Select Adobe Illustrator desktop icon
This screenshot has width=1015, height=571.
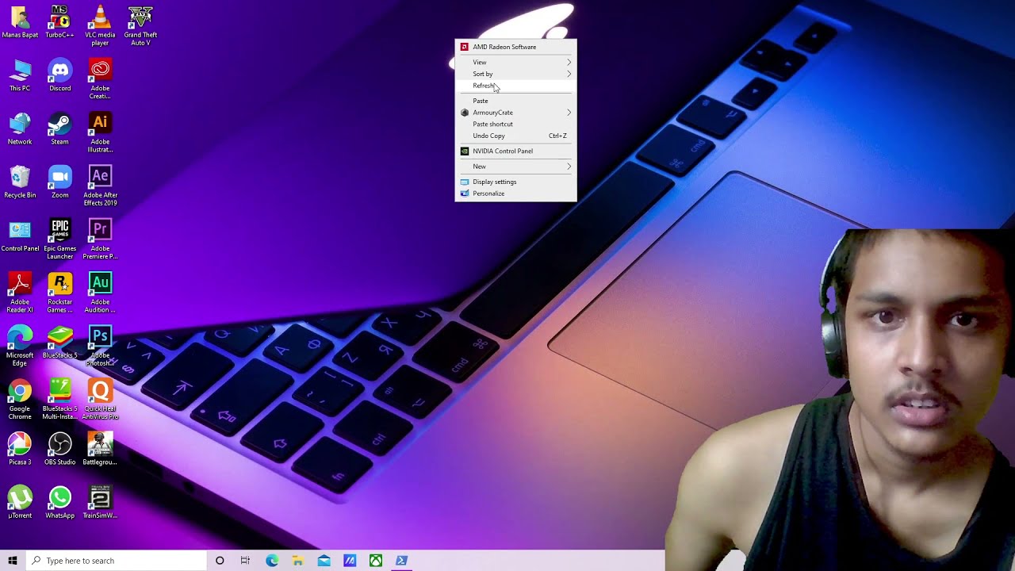[100, 132]
